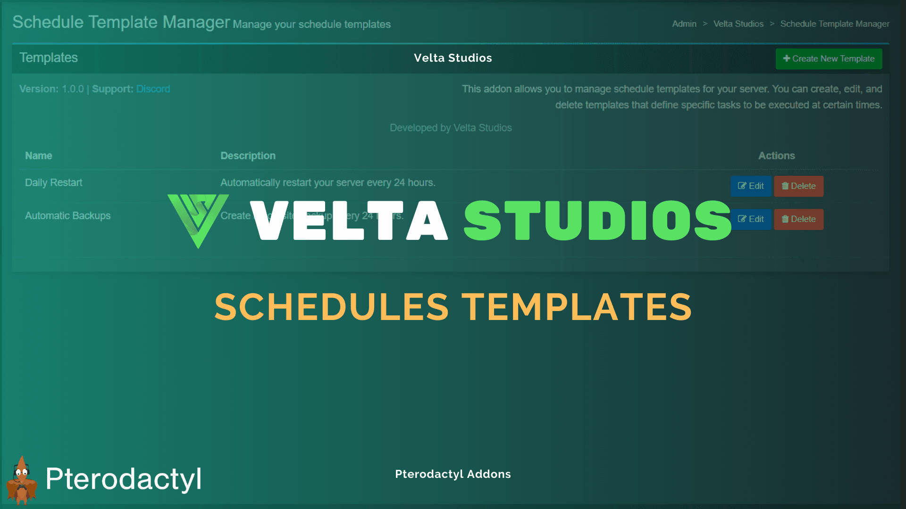Click the Velta Studios Discord support link
Image resolution: width=906 pixels, height=509 pixels.
[x=152, y=89]
